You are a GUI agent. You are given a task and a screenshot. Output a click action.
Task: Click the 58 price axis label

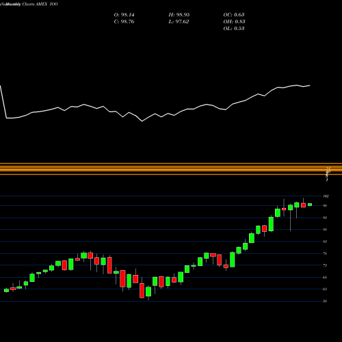(x=325, y=301)
